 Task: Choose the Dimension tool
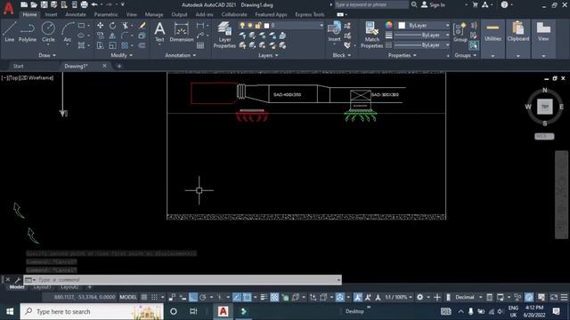(x=181, y=32)
